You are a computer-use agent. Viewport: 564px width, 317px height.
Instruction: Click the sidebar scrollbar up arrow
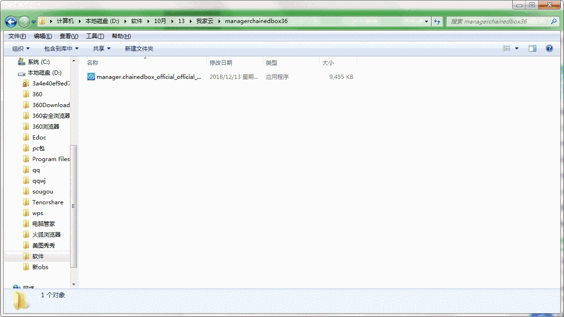pyautogui.click(x=74, y=61)
